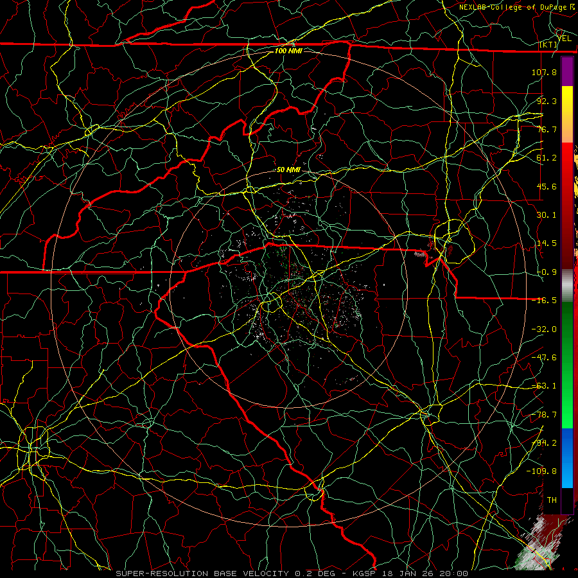Click the Super-Resolution Base Velocity caption
Viewport: 578px width, 578px height.
292,574
